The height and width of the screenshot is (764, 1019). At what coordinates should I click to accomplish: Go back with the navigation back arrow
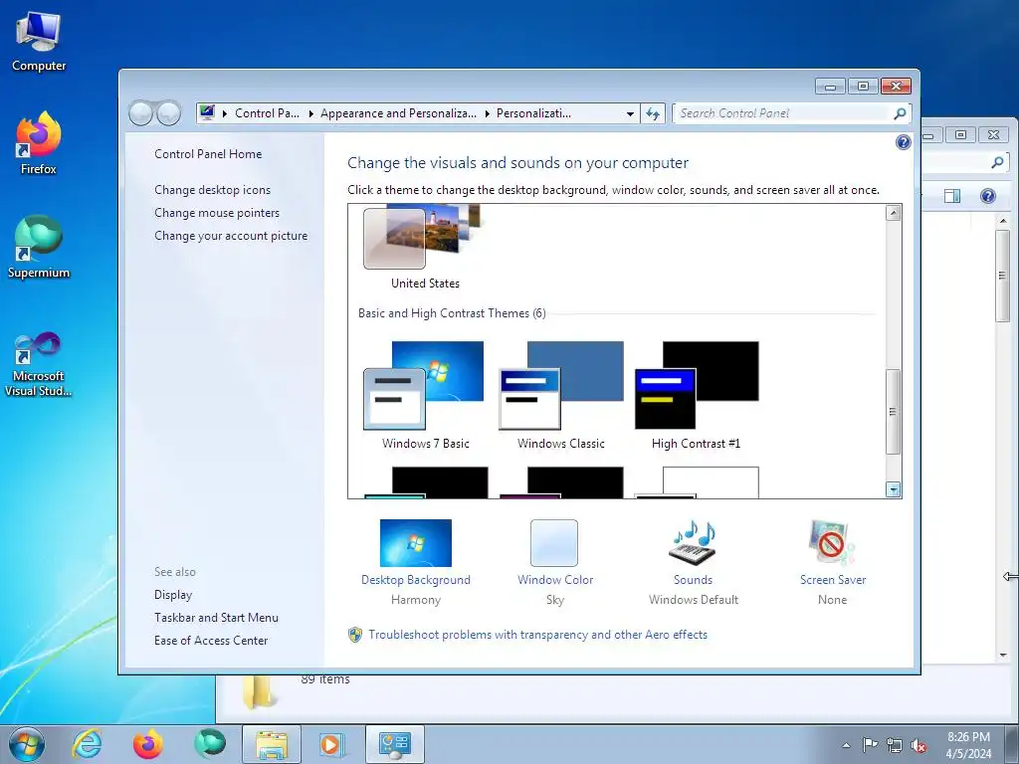coord(141,113)
